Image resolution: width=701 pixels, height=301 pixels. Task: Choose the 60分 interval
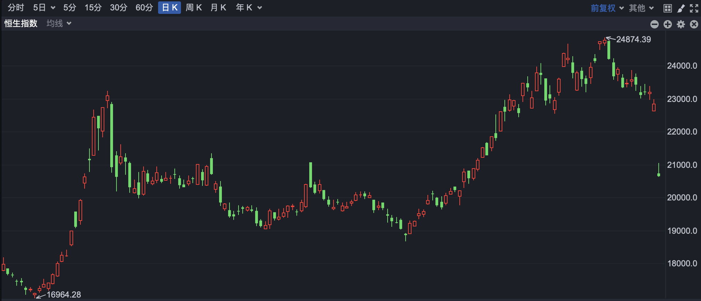click(x=144, y=8)
